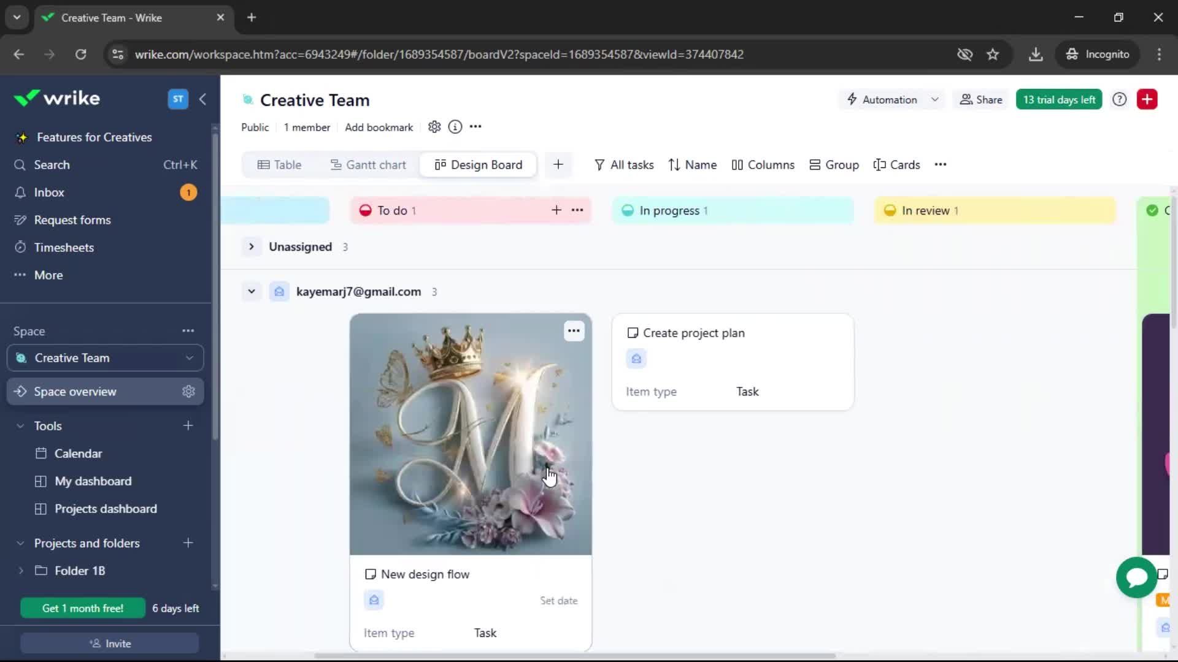Show Creative Team info icon

(455, 127)
